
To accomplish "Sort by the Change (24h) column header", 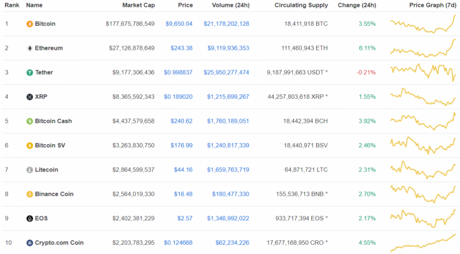I will tap(357, 6).
